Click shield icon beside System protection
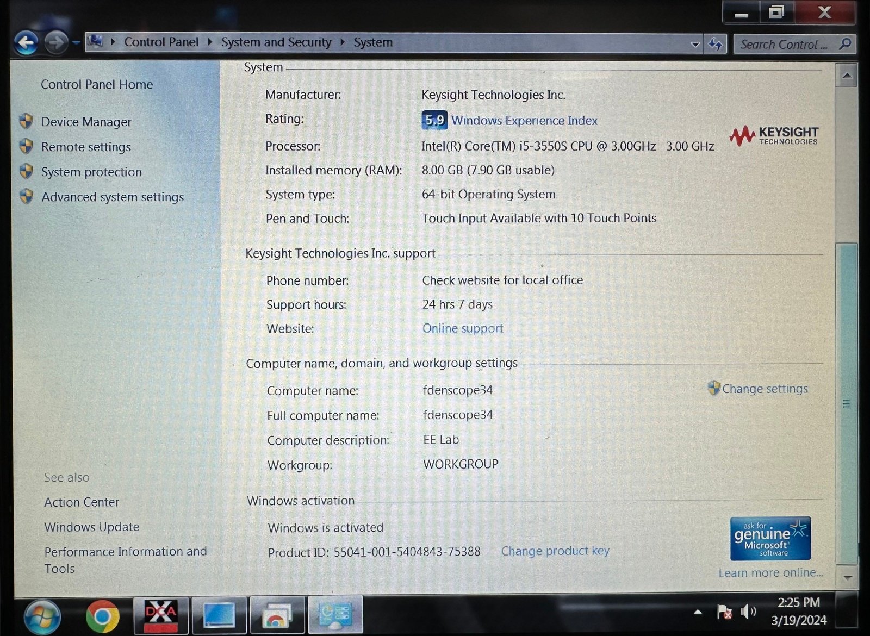The height and width of the screenshot is (636, 870). 26,171
